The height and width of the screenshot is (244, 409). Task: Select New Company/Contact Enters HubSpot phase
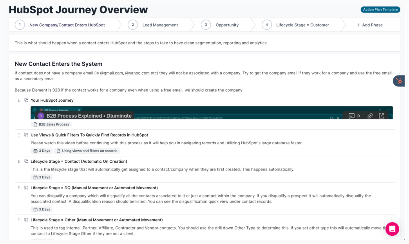tap(67, 25)
